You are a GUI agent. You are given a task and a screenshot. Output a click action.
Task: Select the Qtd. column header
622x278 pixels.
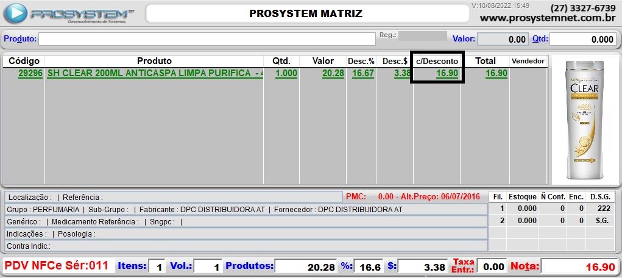click(281, 61)
